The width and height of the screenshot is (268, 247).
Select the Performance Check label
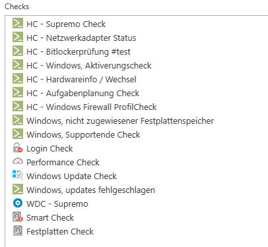[x=63, y=163]
